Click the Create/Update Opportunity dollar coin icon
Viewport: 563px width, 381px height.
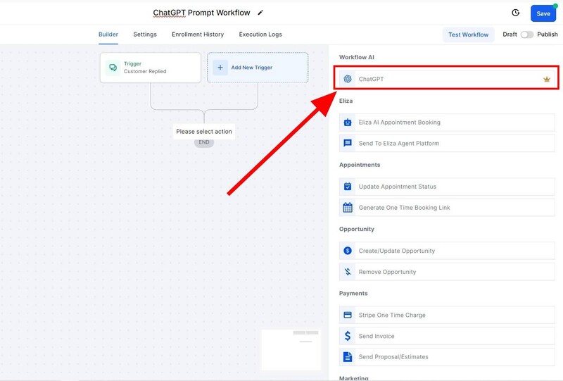click(348, 251)
